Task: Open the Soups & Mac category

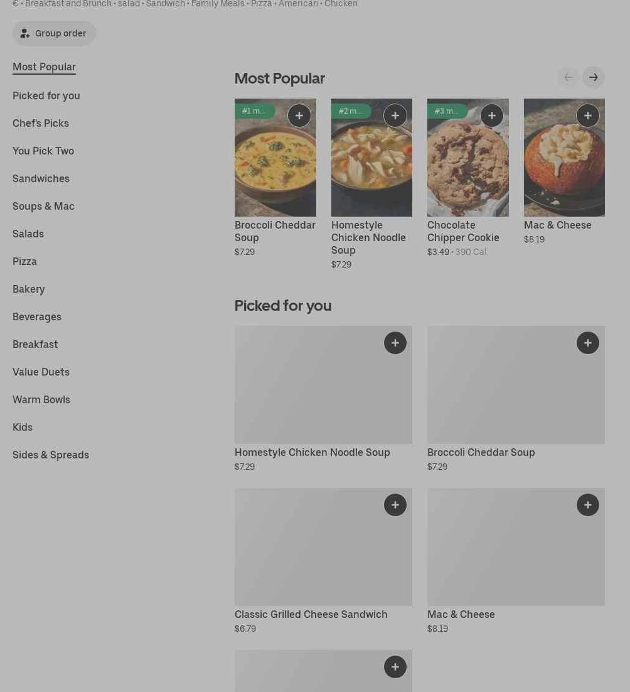Action: [43, 206]
